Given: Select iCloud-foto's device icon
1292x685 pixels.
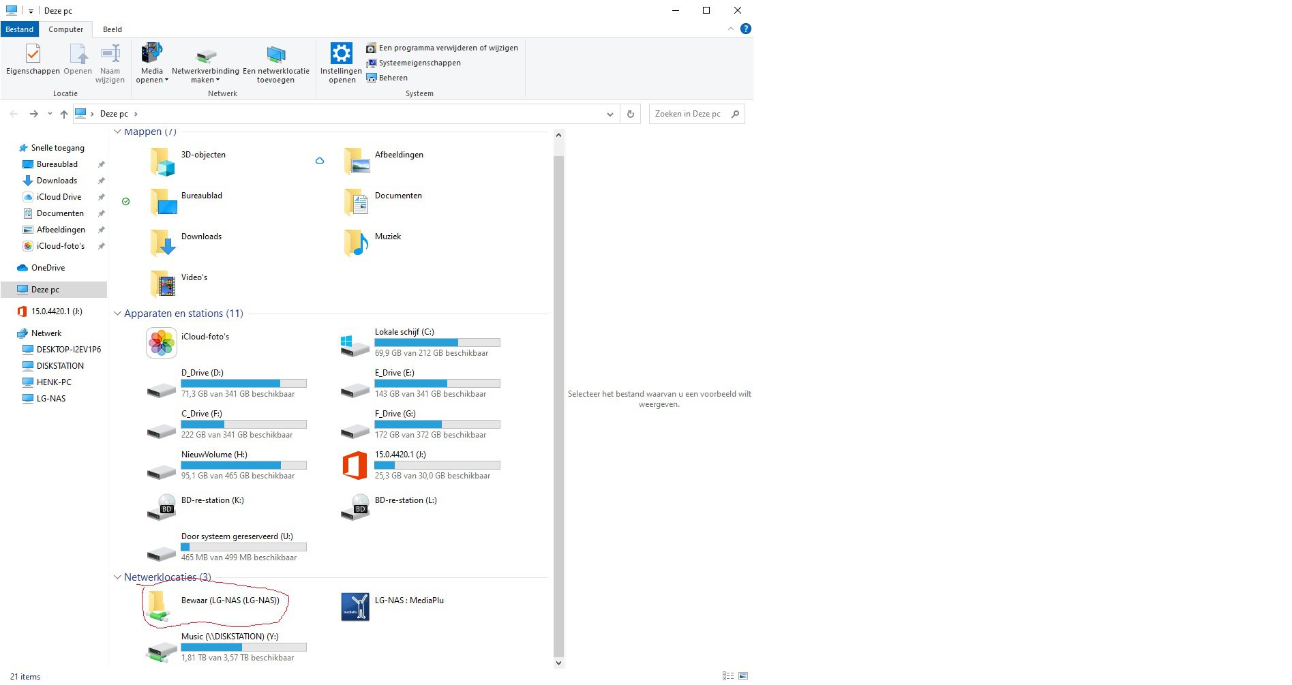Looking at the screenshot, I should [x=162, y=343].
